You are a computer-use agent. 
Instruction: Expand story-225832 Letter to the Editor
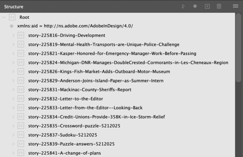[13, 99]
